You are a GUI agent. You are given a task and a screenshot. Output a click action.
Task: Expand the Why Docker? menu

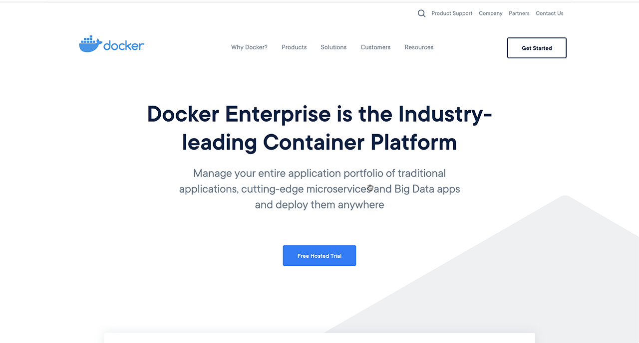(249, 47)
